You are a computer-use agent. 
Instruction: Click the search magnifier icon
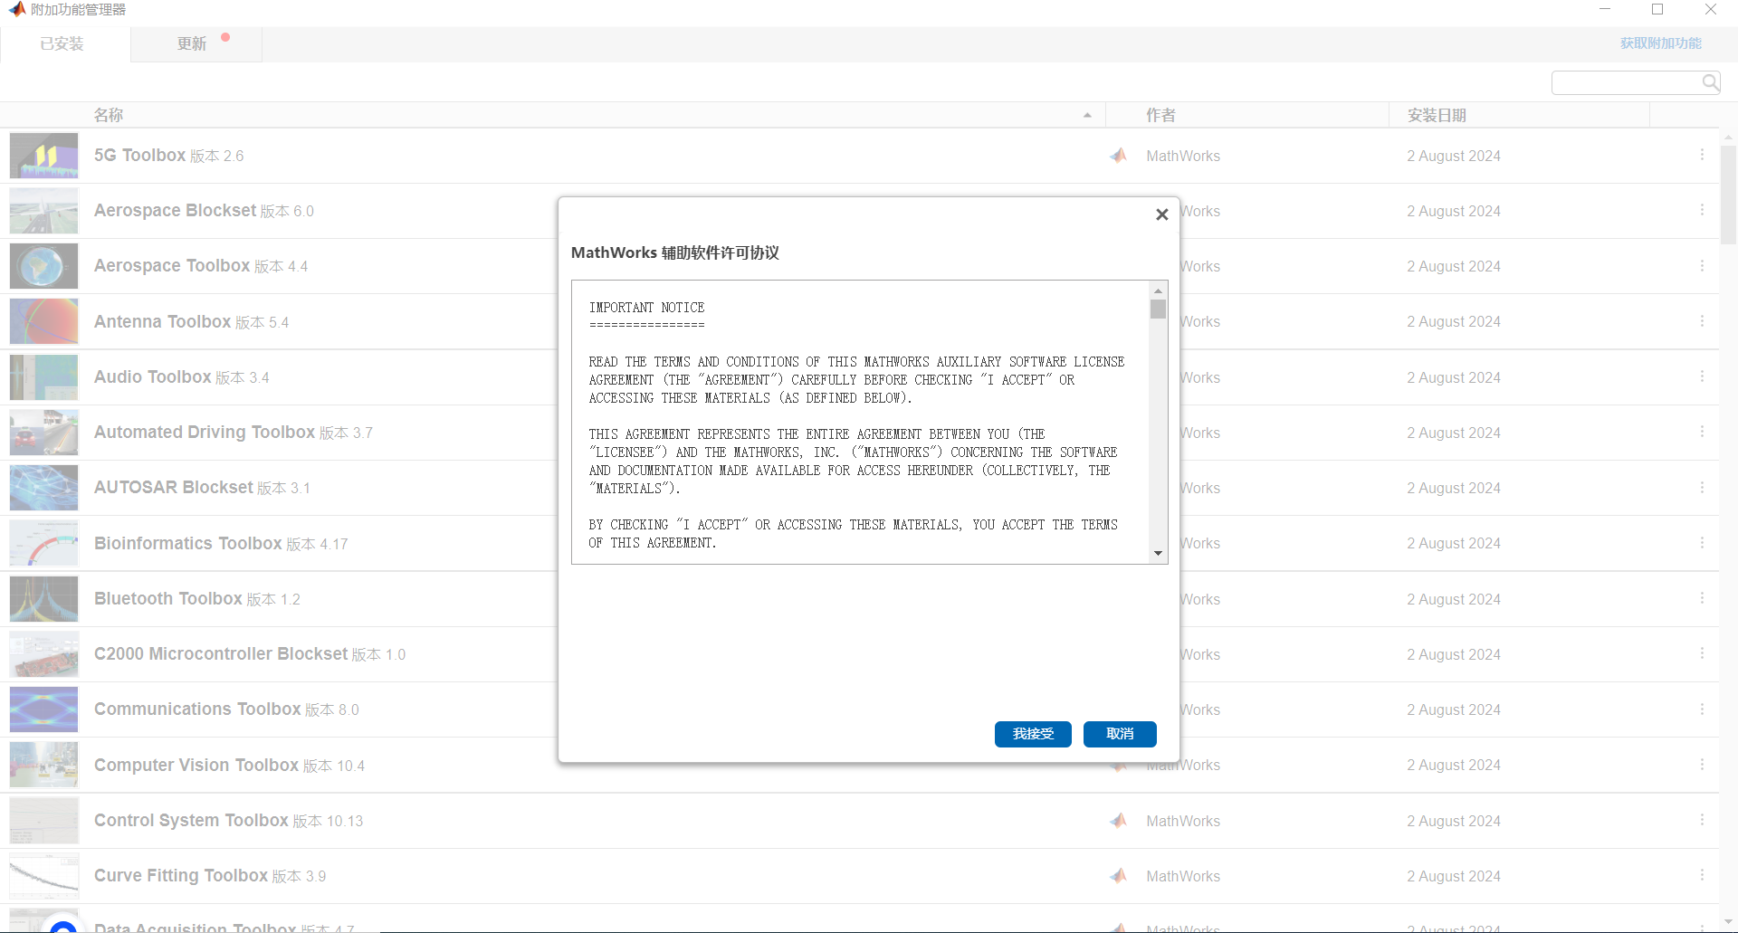(x=1710, y=83)
